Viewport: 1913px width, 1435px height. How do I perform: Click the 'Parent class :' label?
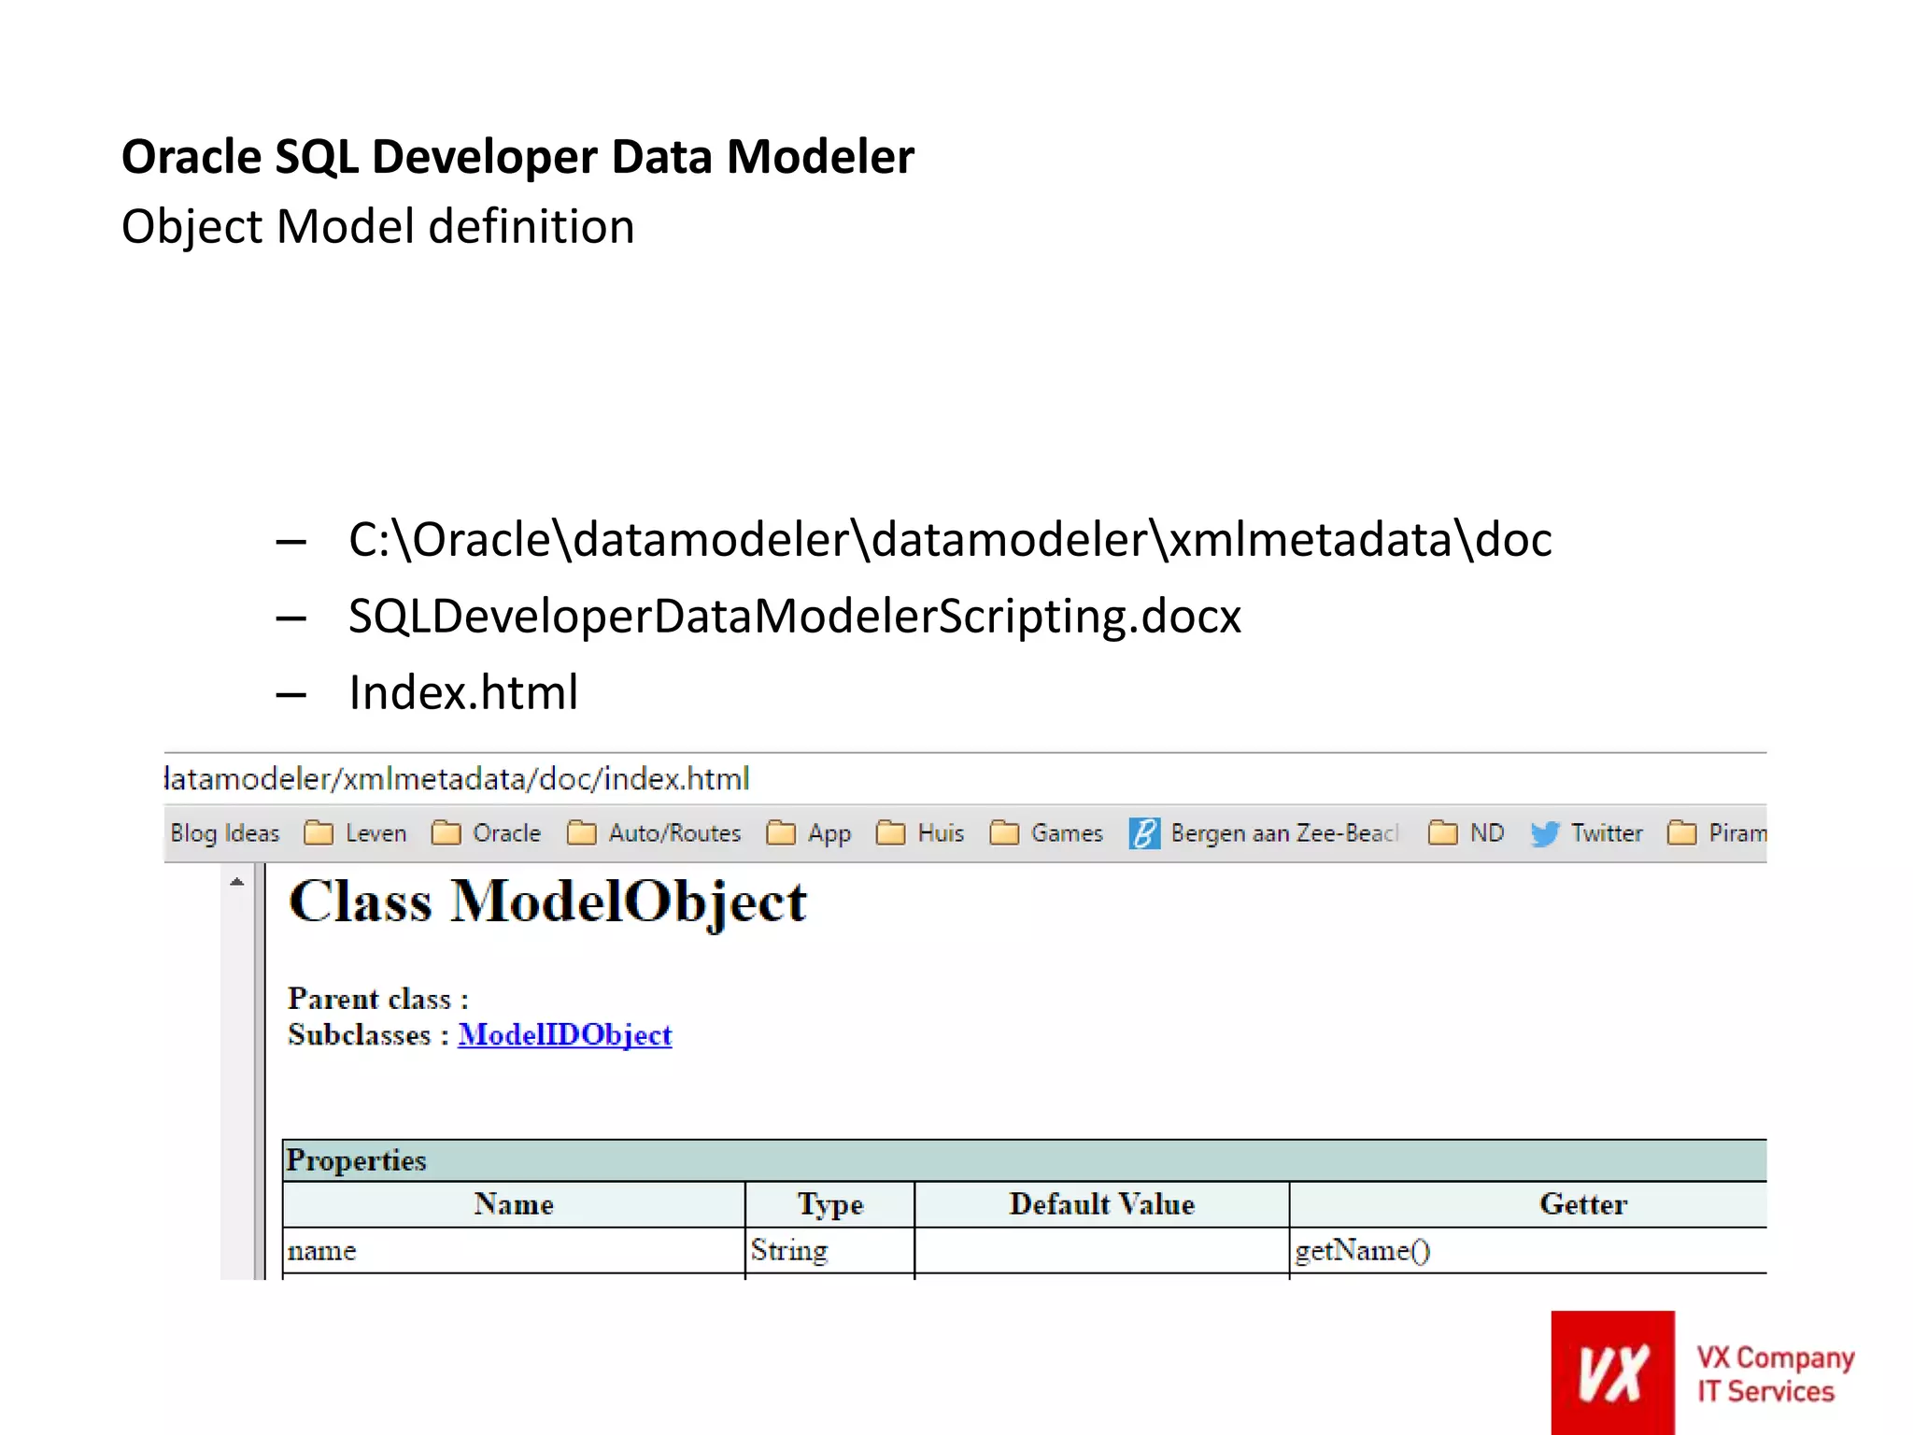(378, 999)
